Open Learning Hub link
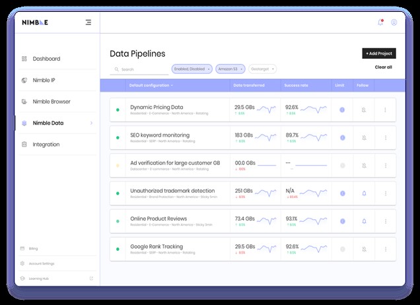This screenshot has height=305, width=420. 39,279
